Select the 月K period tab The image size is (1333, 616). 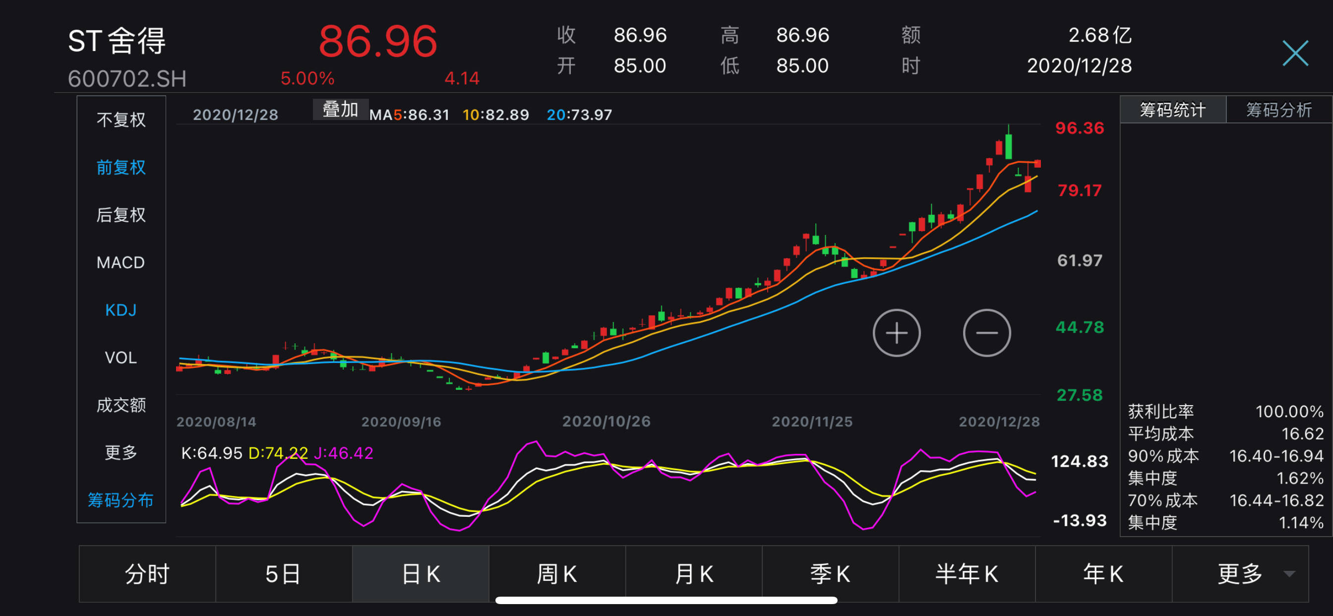click(x=693, y=574)
